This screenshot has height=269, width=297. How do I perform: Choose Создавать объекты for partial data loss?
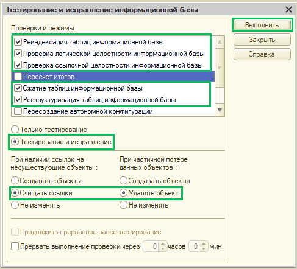[x=123, y=181]
